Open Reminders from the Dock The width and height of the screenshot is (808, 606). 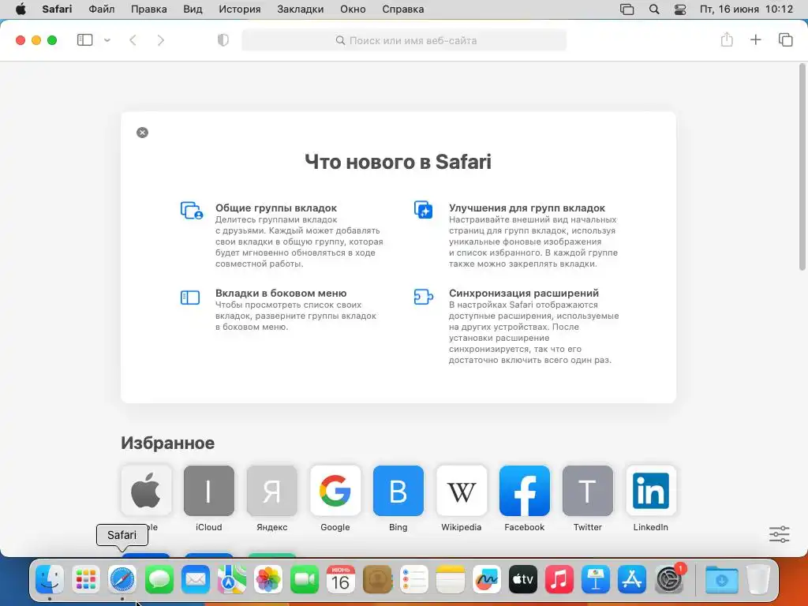(x=413, y=580)
